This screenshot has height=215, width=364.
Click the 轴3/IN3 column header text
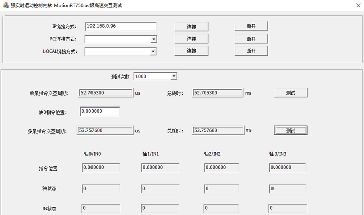(278, 154)
